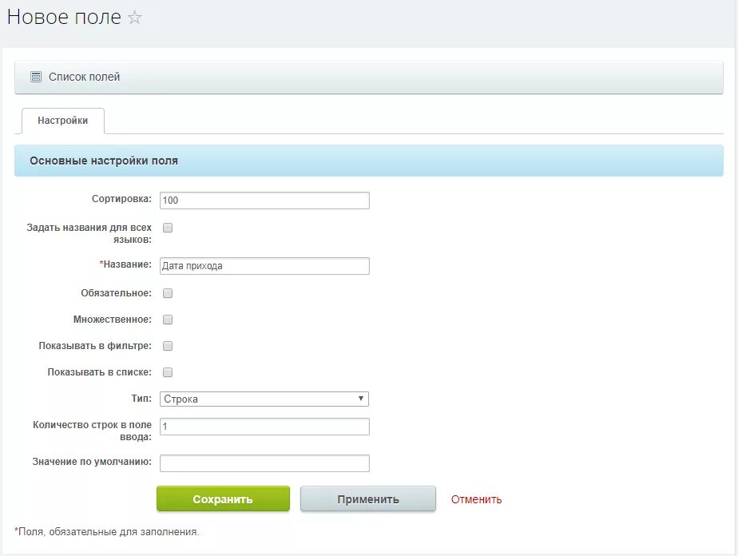
Task: Click the Новое поле page title
Action: (x=64, y=17)
